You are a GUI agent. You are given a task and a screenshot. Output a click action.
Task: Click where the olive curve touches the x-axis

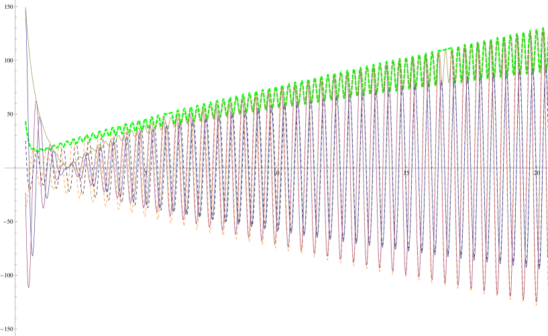pyautogui.click(x=68, y=167)
